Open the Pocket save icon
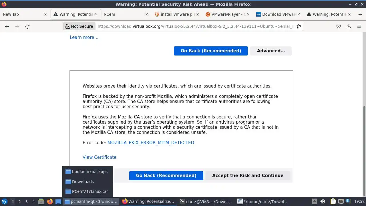The width and height of the screenshot is (366, 206). tap(338, 26)
